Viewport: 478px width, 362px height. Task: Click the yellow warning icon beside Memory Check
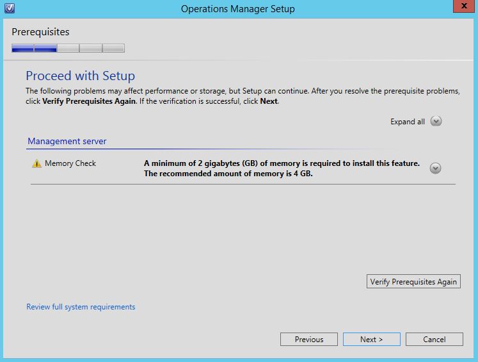point(36,164)
